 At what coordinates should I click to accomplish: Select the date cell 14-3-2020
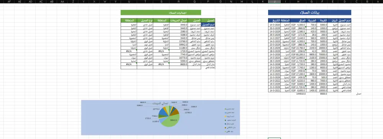[275, 25]
